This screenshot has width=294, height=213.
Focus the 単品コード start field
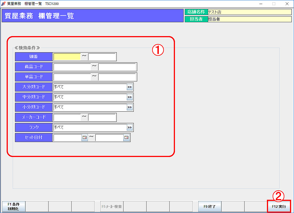72,77
